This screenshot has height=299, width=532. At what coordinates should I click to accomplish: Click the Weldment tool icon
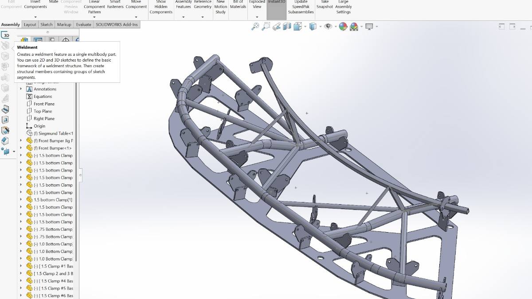(5, 46)
